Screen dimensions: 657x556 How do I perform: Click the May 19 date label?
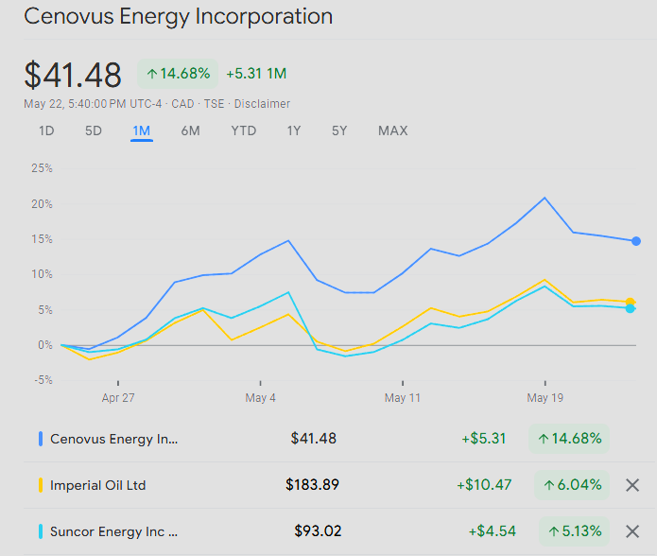pyautogui.click(x=545, y=398)
